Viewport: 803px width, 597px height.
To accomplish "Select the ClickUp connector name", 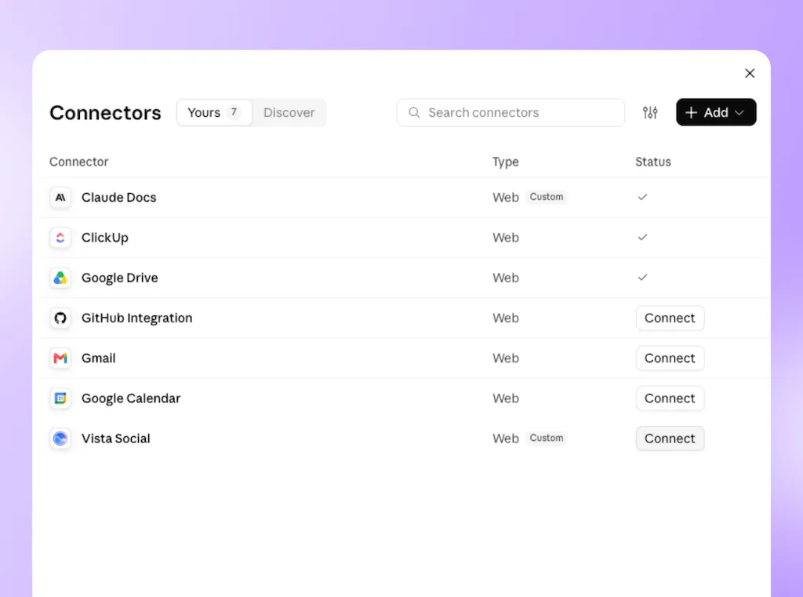I will [105, 238].
